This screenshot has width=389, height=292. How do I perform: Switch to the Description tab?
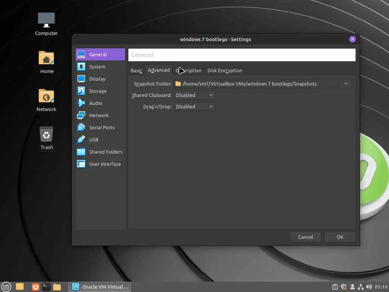188,70
